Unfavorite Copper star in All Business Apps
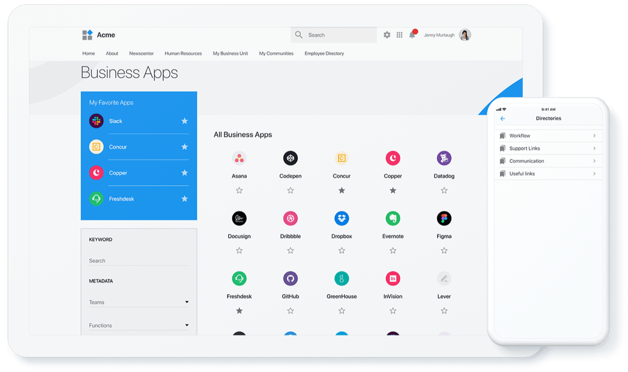 393,190
